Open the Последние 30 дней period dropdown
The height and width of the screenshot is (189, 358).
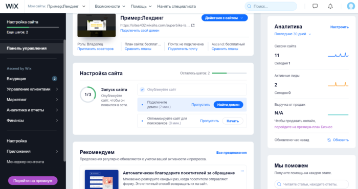(293, 34)
